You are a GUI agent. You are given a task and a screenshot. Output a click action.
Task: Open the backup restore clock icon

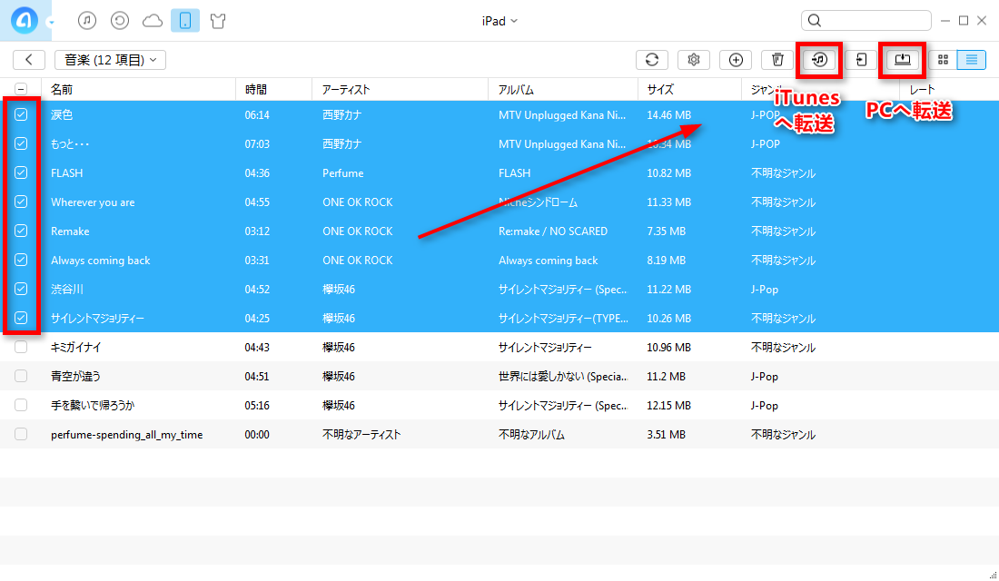point(120,21)
